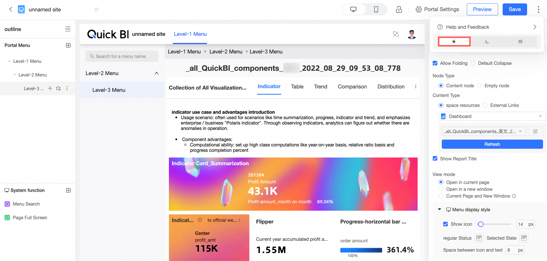Screen dimensions: 547x261
Task: Select Empty node radio button
Action: [x=479, y=86]
